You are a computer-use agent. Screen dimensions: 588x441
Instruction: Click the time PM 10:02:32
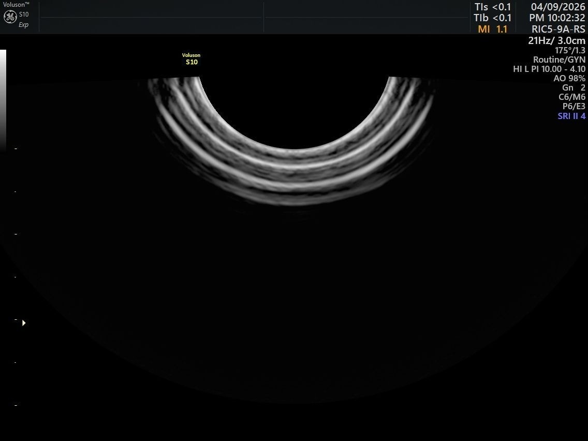[557, 18]
